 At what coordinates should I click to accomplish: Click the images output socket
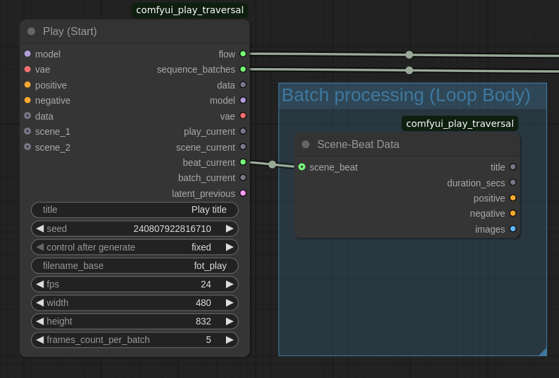click(513, 229)
